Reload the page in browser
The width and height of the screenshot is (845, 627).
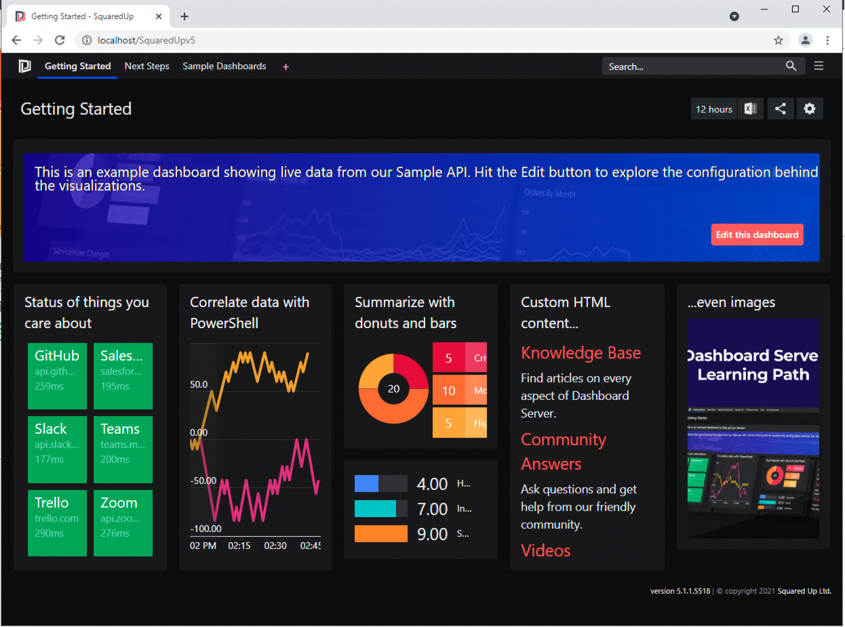(60, 40)
